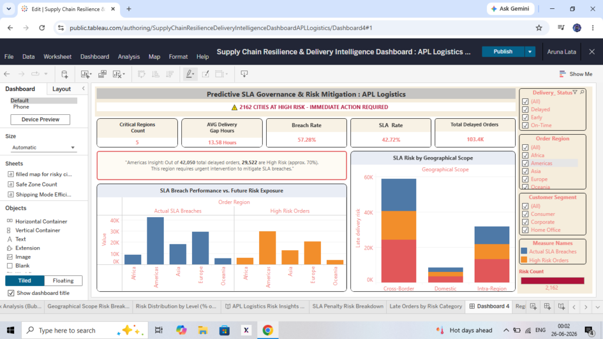This screenshot has width=603, height=339.
Task: Bookmark this page with star icon
Action: click(539, 28)
